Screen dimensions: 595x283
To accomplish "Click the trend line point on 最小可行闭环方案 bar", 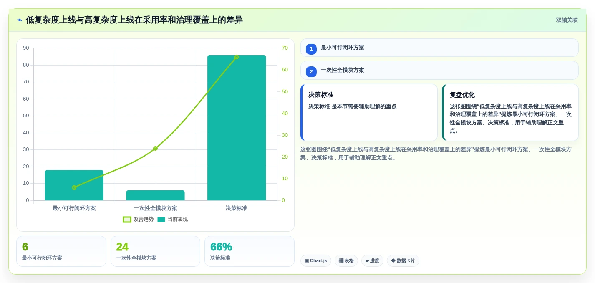I will tap(74, 187).
